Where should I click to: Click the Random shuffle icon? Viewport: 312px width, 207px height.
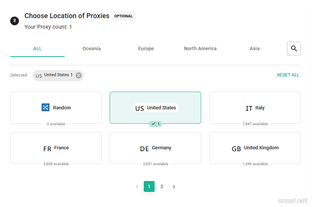(x=45, y=107)
